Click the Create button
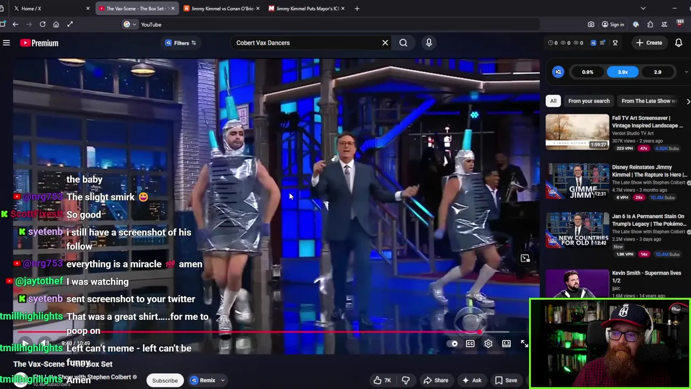691x389 pixels. coord(649,43)
